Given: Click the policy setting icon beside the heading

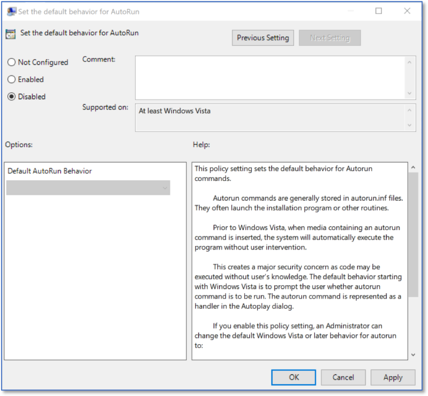Looking at the screenshot, I should [x=10, y=34].
